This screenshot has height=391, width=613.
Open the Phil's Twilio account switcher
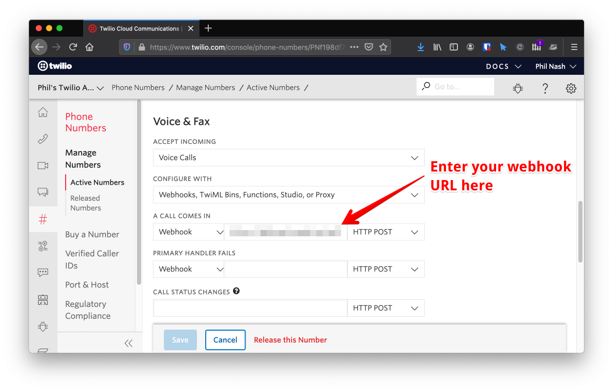point(70,88)
